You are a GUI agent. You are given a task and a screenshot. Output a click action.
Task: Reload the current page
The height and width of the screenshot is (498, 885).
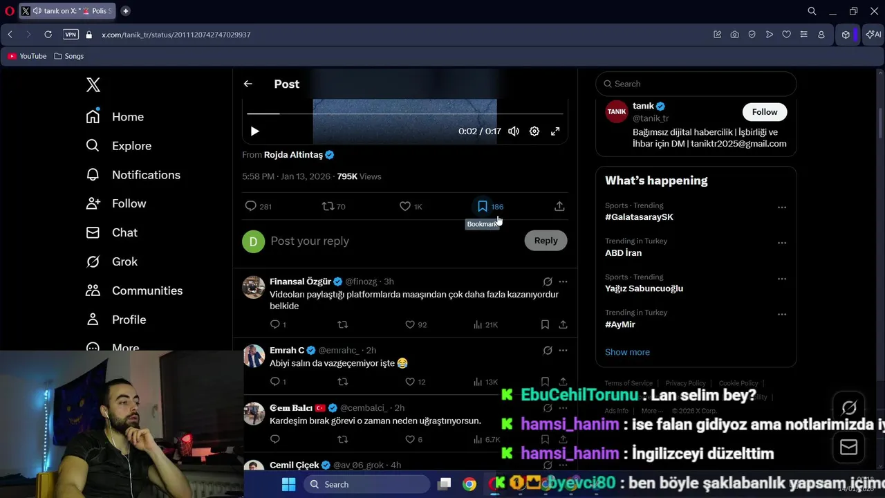pos(48,35)
